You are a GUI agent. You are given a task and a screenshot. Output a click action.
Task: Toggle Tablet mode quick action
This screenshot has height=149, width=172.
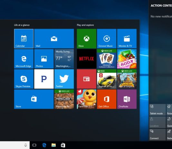tap(158, 110)
